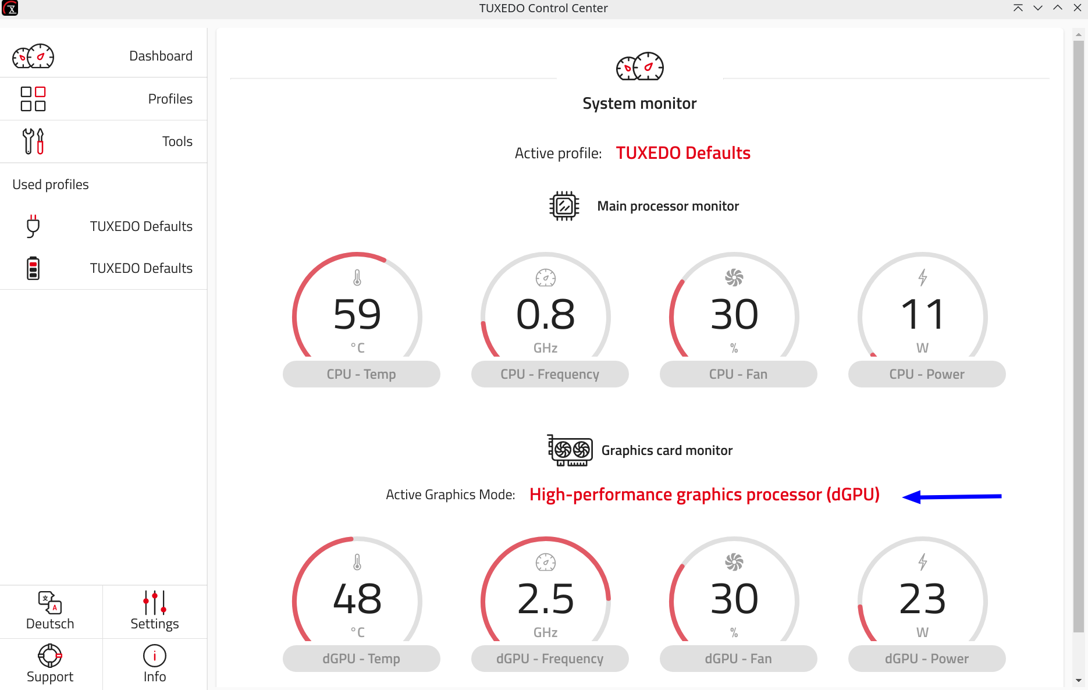This screenshot has width=1088, height=690.
Task: Click the dGPU frequency speedometer icon
Action: (x=546, y=563)
